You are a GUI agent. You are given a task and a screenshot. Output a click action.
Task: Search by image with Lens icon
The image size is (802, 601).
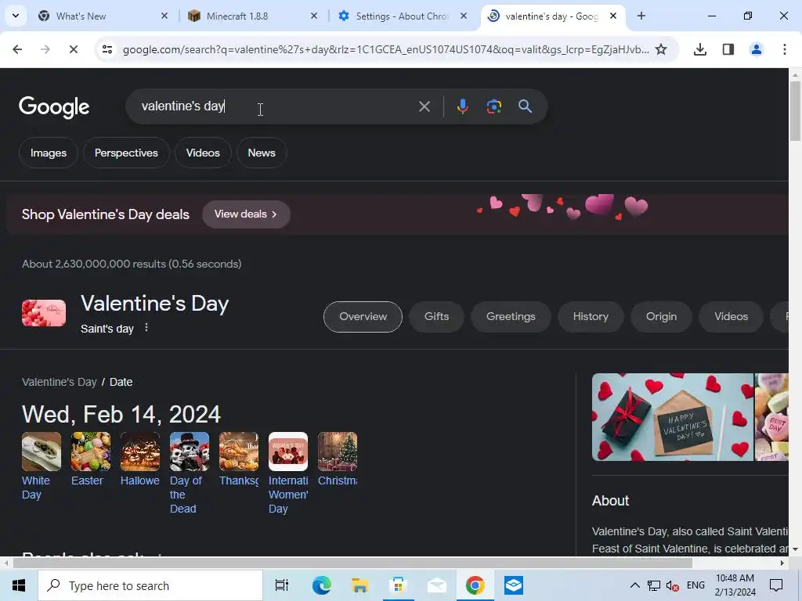pyautogui.click(x=493, y=106)
